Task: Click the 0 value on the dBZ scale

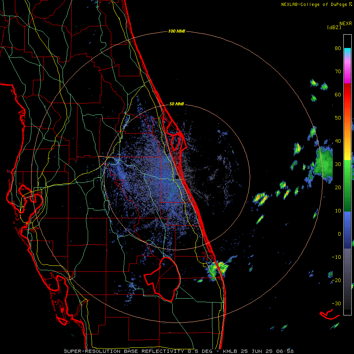Action: 339,234
